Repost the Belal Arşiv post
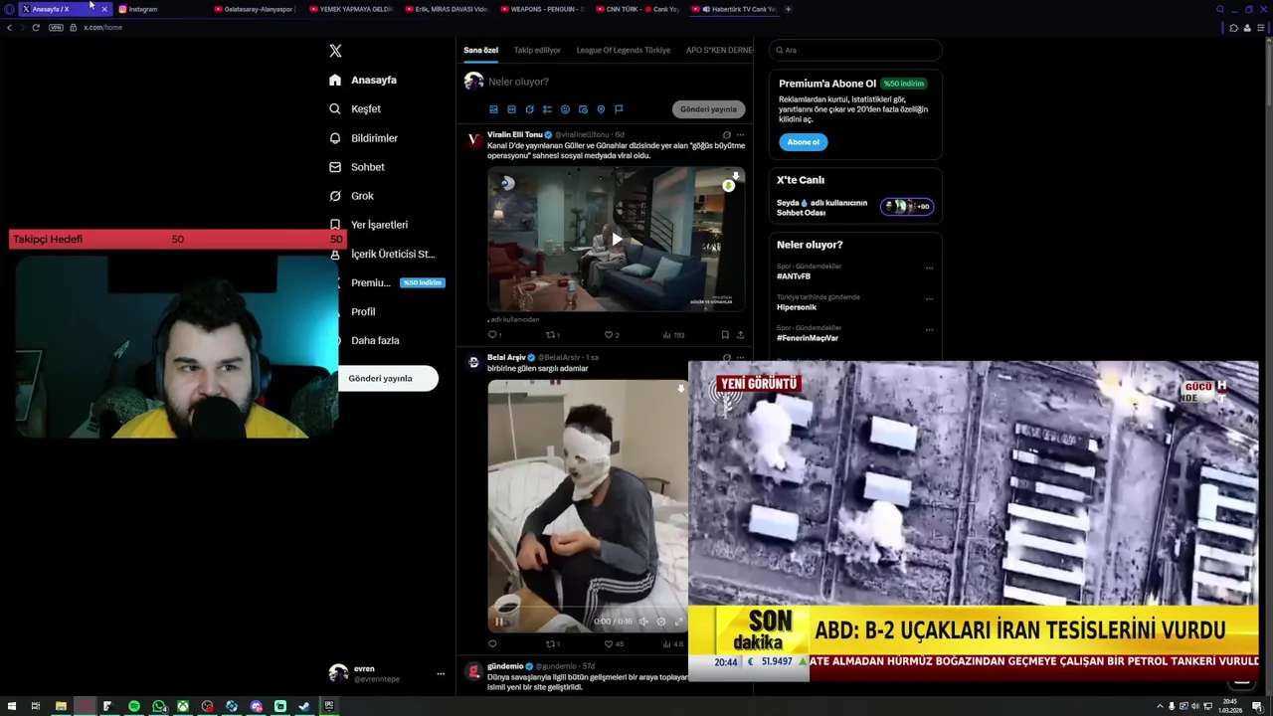 click(552, 644)
